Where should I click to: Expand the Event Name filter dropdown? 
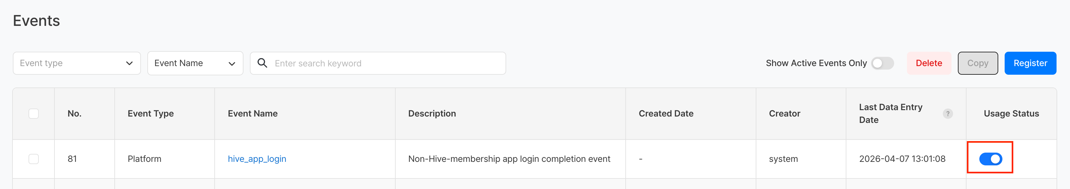pyautogui.click(x=195, y=63)
